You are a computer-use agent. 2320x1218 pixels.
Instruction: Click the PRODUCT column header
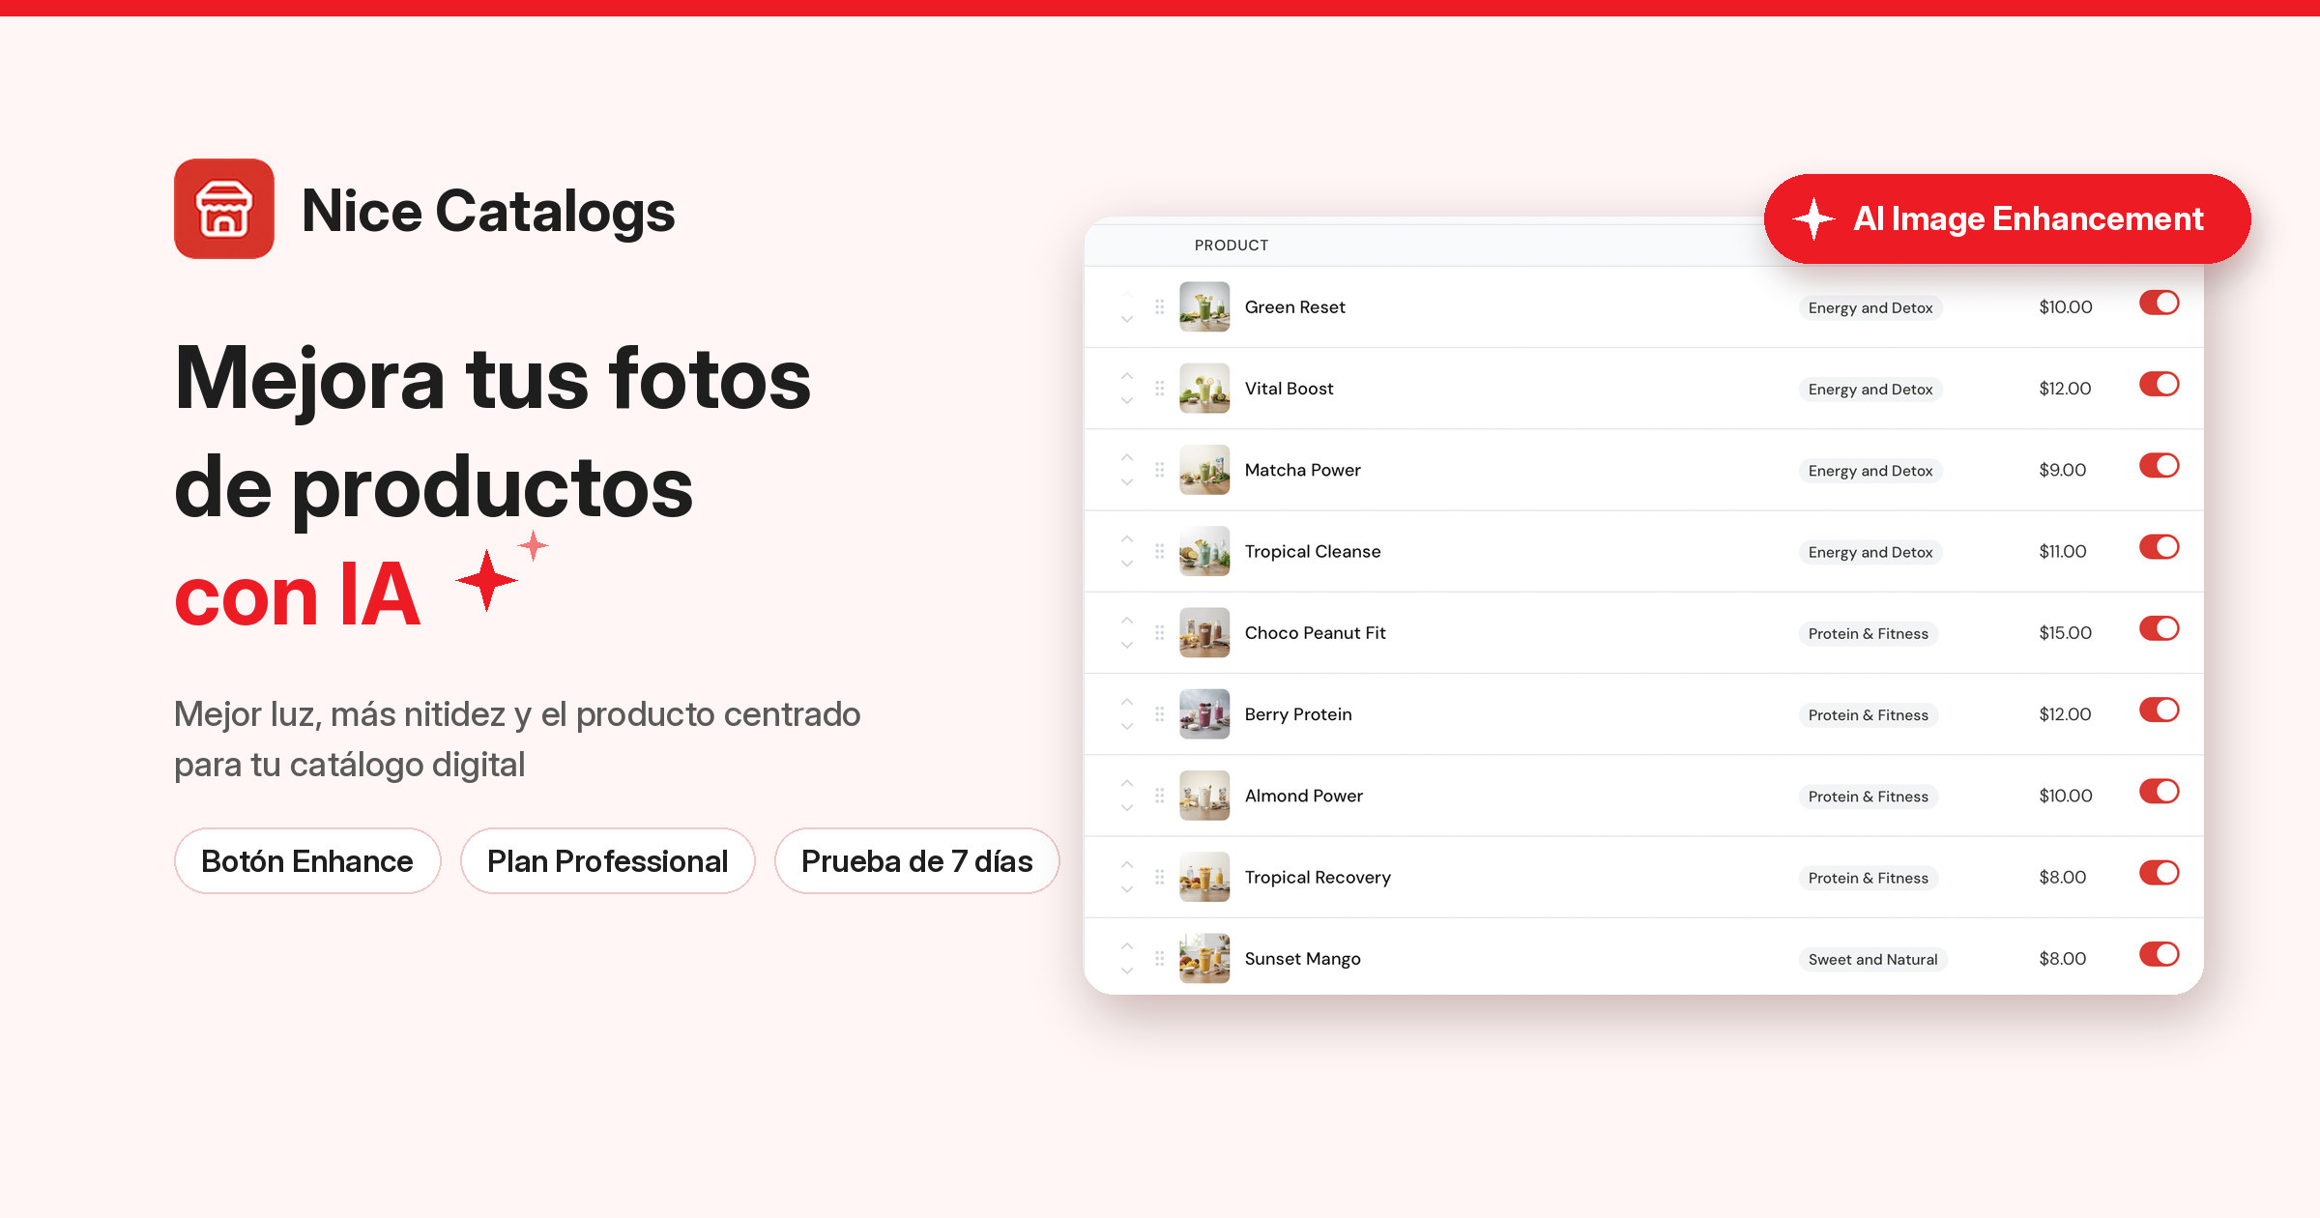pyautogui.click(x=1231, y=246)
